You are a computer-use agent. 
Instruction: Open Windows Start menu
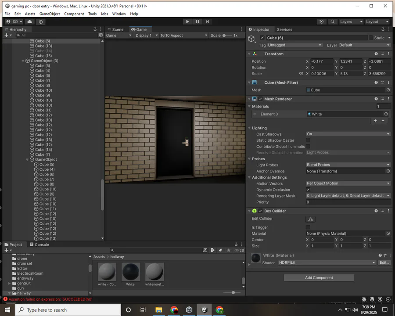click(7, 310)
